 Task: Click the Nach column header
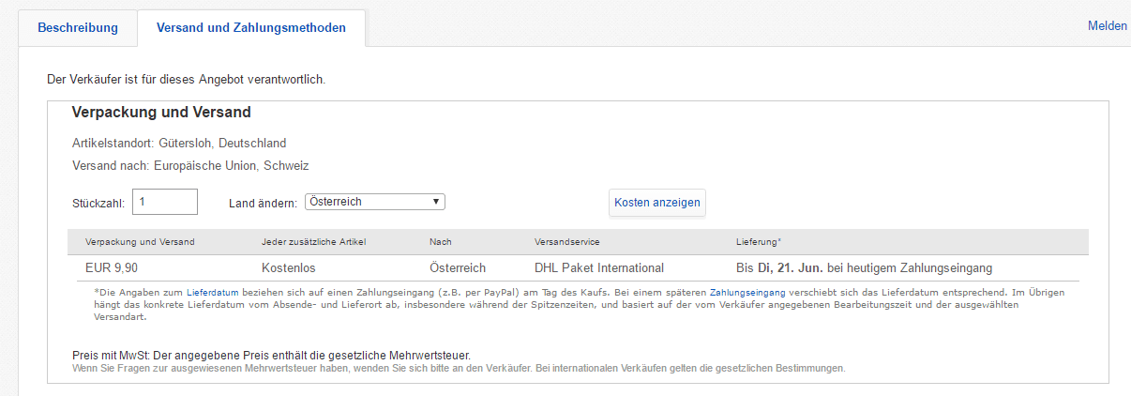click(x=440, y=242)
